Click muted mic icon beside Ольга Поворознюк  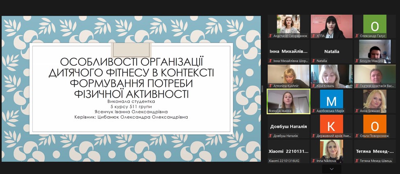point(356,136)
